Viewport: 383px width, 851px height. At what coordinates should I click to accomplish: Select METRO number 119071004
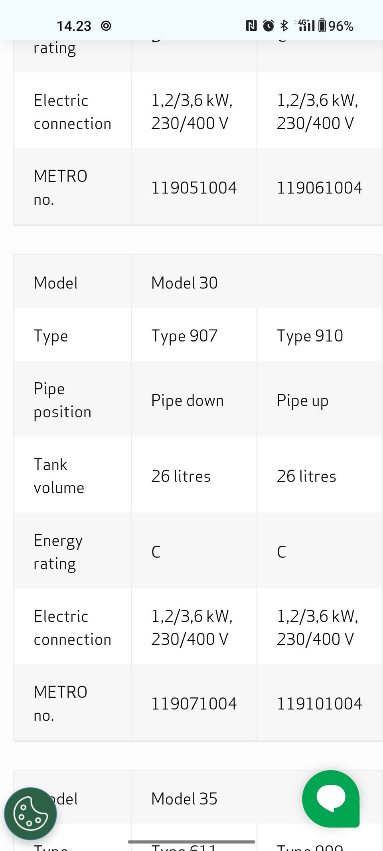click(194, 704)
